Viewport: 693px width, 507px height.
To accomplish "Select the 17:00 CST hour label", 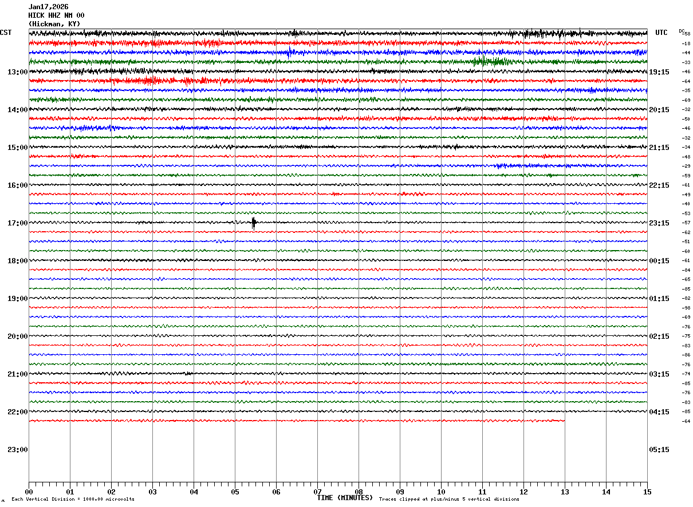I will (x=17, y=223).
